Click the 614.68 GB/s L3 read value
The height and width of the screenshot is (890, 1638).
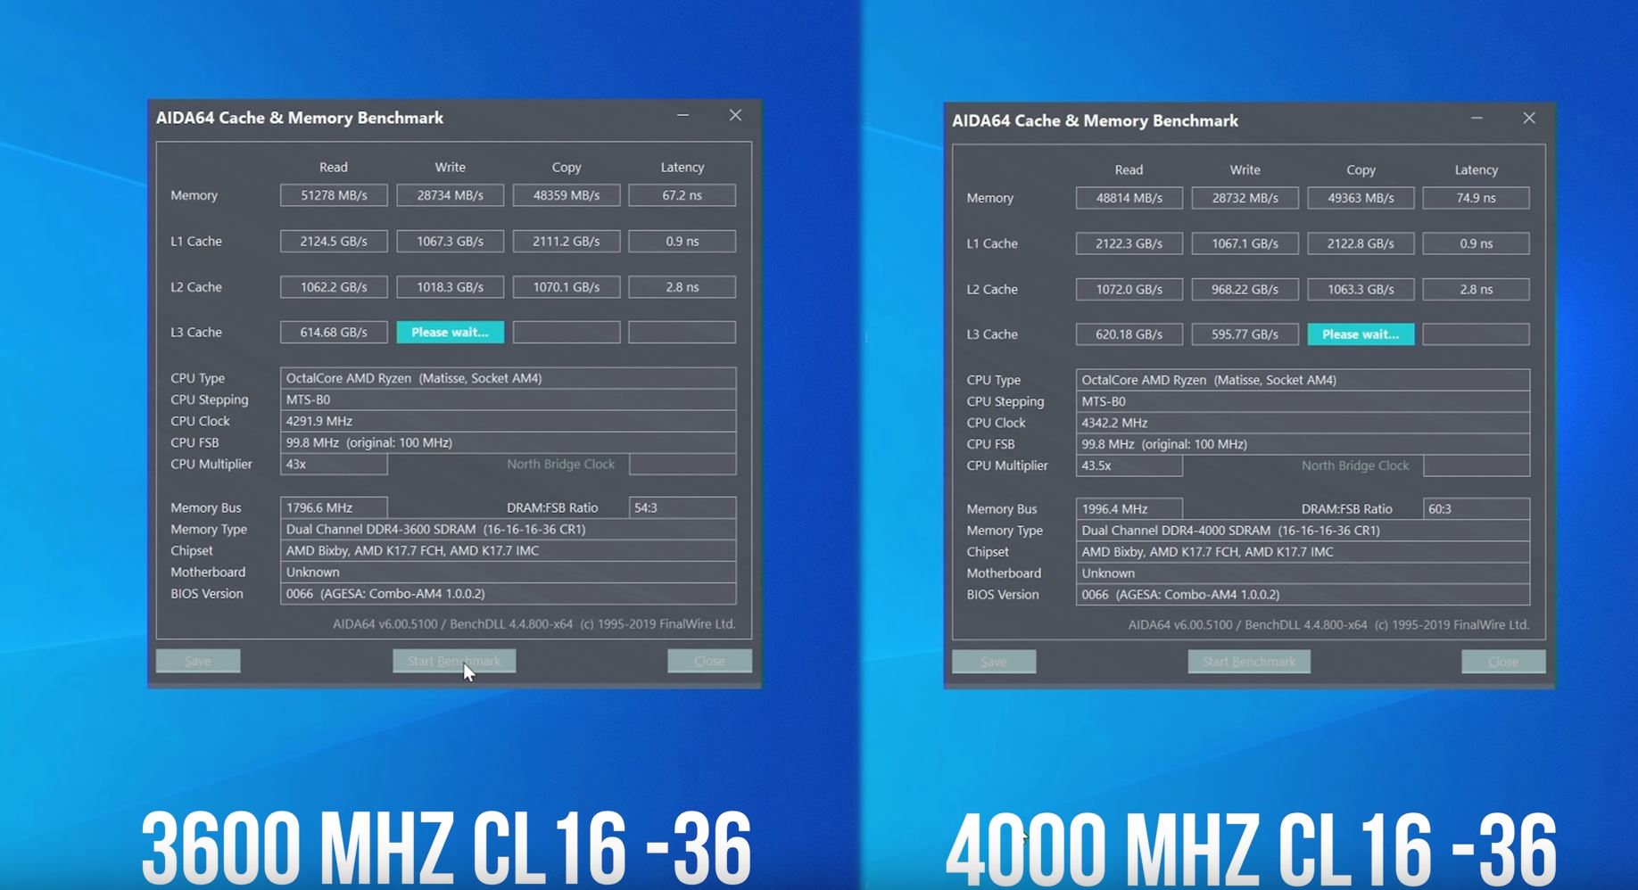(334, 333)
